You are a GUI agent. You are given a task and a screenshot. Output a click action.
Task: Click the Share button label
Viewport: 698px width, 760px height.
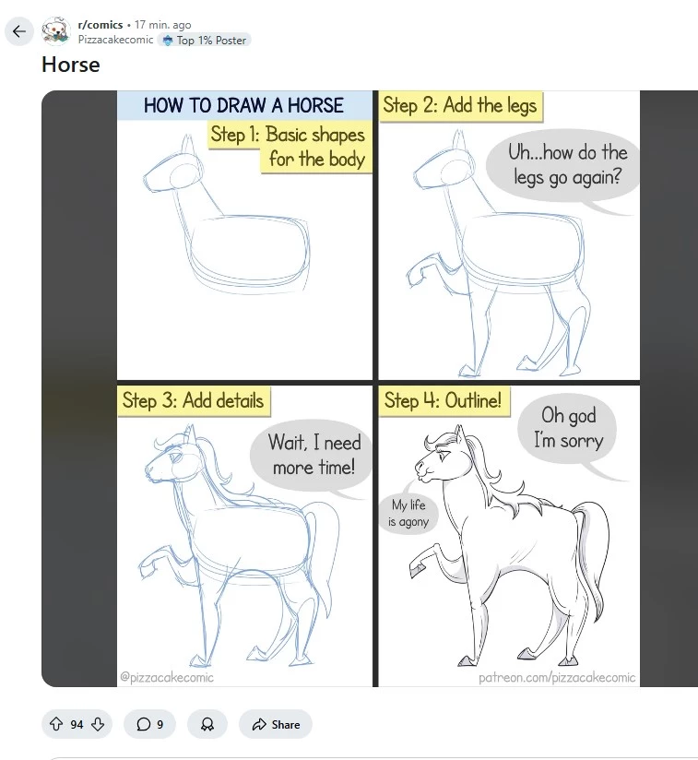point(286,724)
